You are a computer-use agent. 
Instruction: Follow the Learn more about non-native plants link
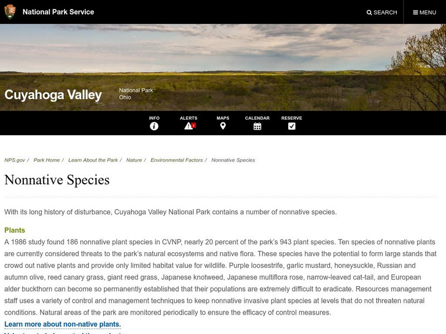click(62, 325)
